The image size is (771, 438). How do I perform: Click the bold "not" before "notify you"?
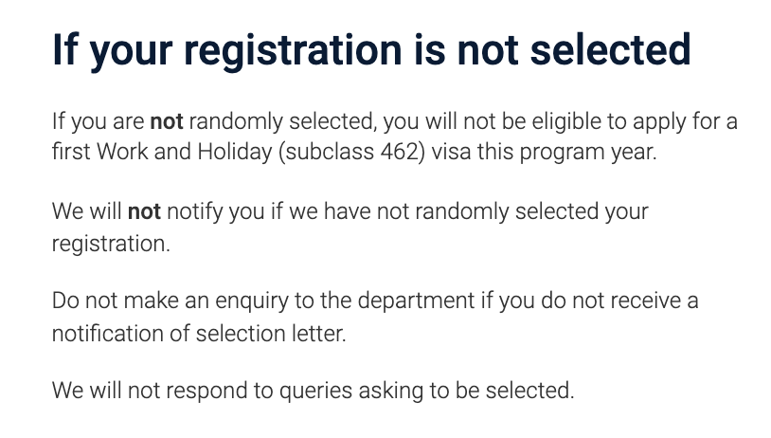click(144, 211)
